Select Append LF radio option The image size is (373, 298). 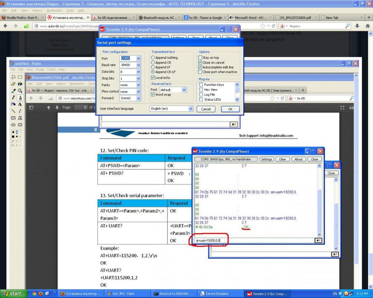(161, 67)
